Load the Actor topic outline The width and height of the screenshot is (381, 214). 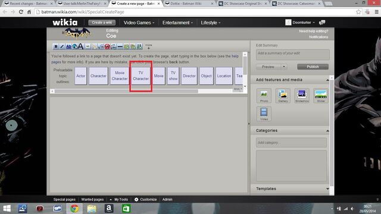point(81,76)
